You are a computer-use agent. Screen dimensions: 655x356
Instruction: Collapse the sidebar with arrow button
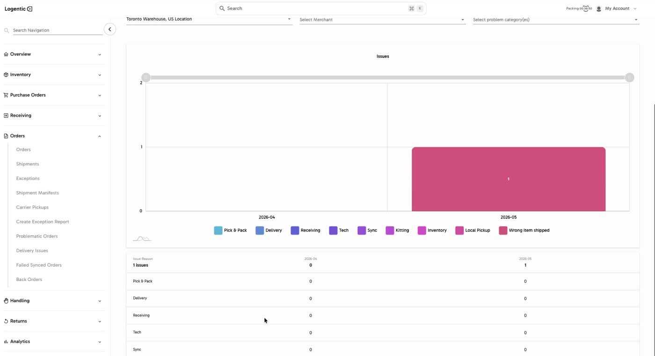click(109, 29)
